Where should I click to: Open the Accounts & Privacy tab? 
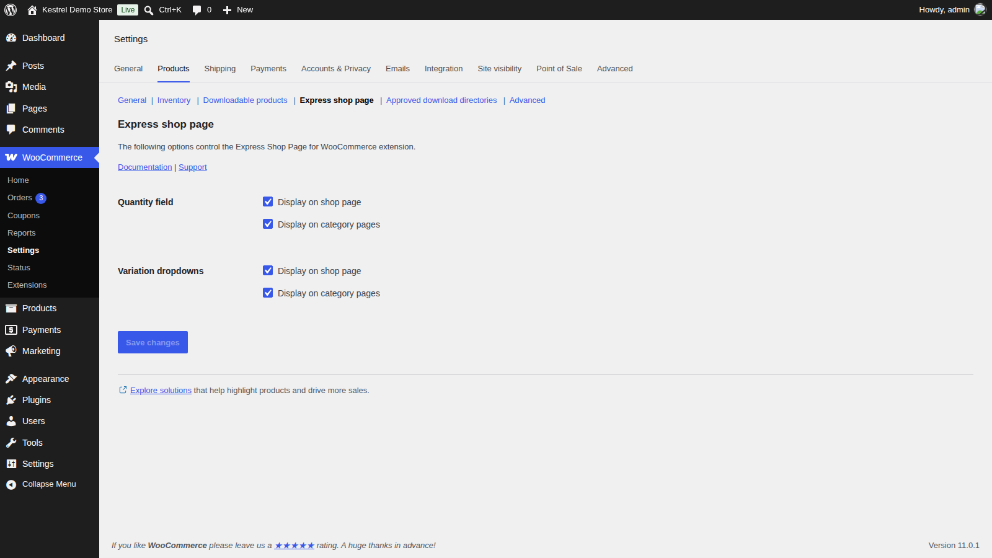click(x=336, y=69)
